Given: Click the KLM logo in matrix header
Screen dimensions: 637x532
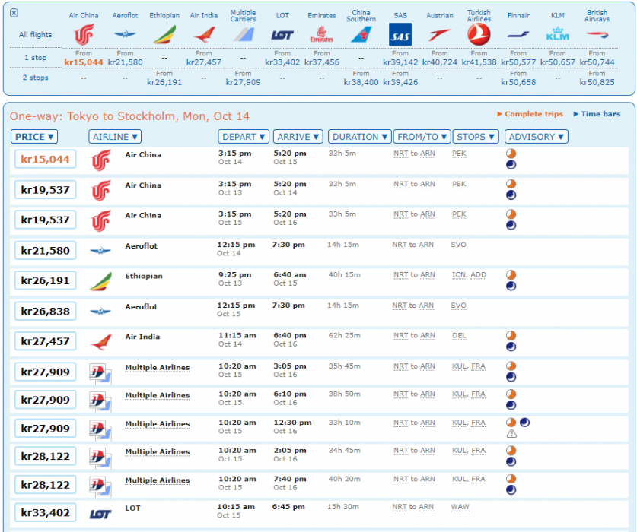Looking at the screenshot, I should pos(557,34).
